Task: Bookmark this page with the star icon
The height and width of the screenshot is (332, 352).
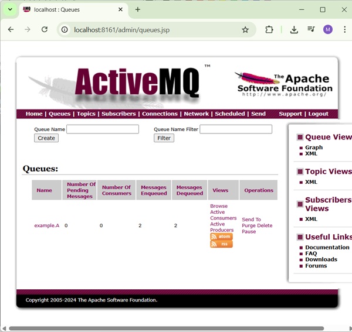Action: tap(245, 30)
